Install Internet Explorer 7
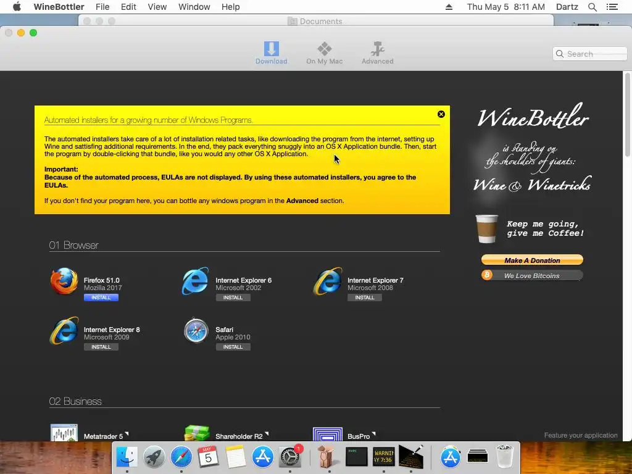 365,297
